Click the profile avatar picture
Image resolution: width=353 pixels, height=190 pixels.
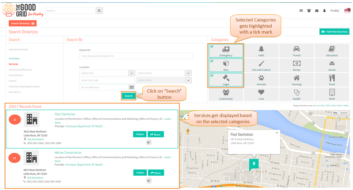(x=347, y=11)
